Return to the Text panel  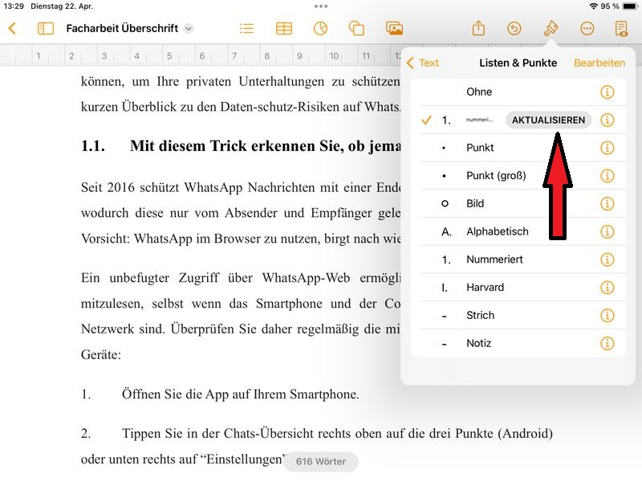(x=423, y=63)
